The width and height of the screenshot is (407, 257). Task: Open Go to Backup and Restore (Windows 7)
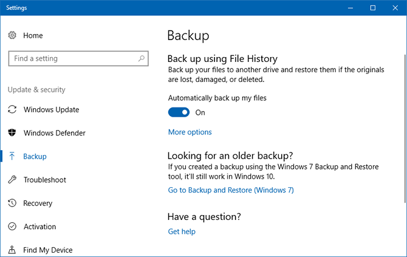coord(231,190)
